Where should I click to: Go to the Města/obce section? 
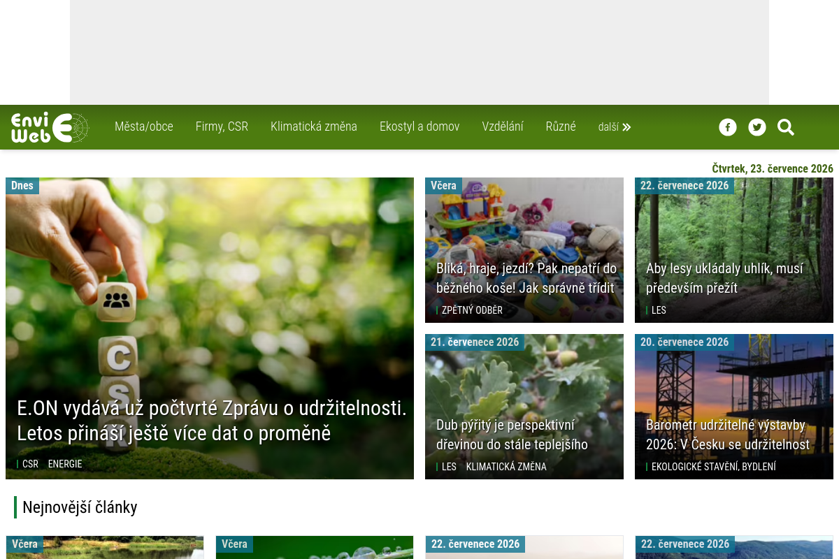pos(144,126)
